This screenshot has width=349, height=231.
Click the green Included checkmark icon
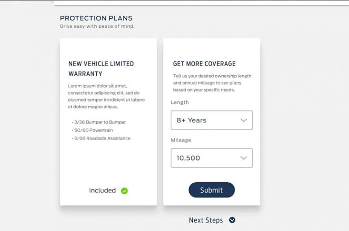click(124, 191)
